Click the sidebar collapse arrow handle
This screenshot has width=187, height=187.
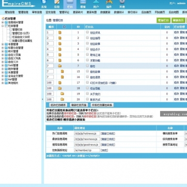click(42, 99)
